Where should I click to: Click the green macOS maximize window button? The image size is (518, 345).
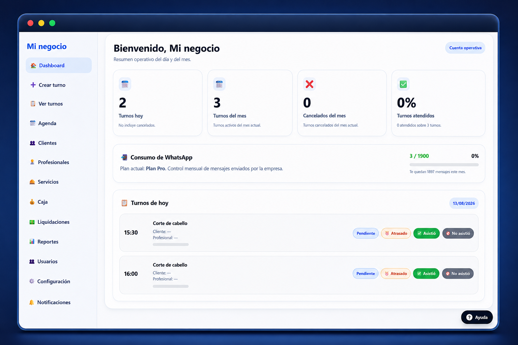tap(52, 23)
